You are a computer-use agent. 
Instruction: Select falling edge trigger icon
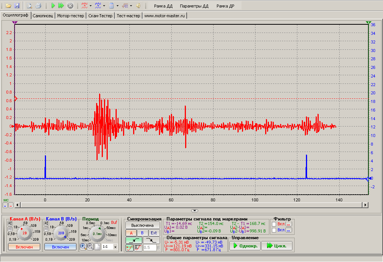[151, 241]
